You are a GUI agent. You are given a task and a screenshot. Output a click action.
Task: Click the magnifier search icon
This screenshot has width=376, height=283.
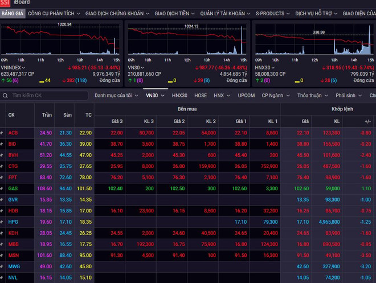click(x=6, y=96)
